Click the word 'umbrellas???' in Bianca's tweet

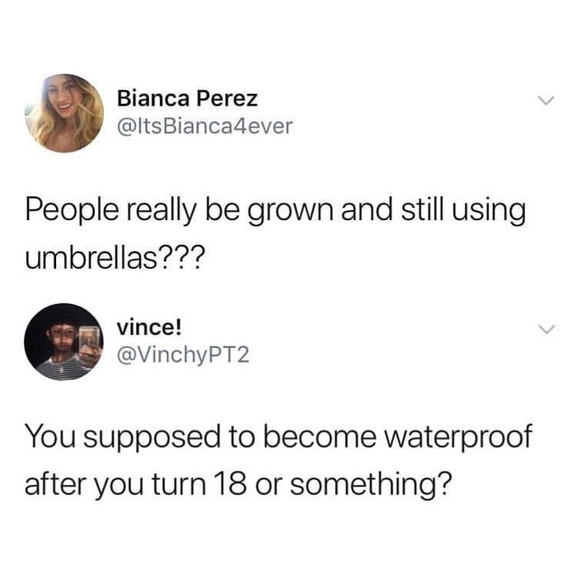(x=114, y=257)
